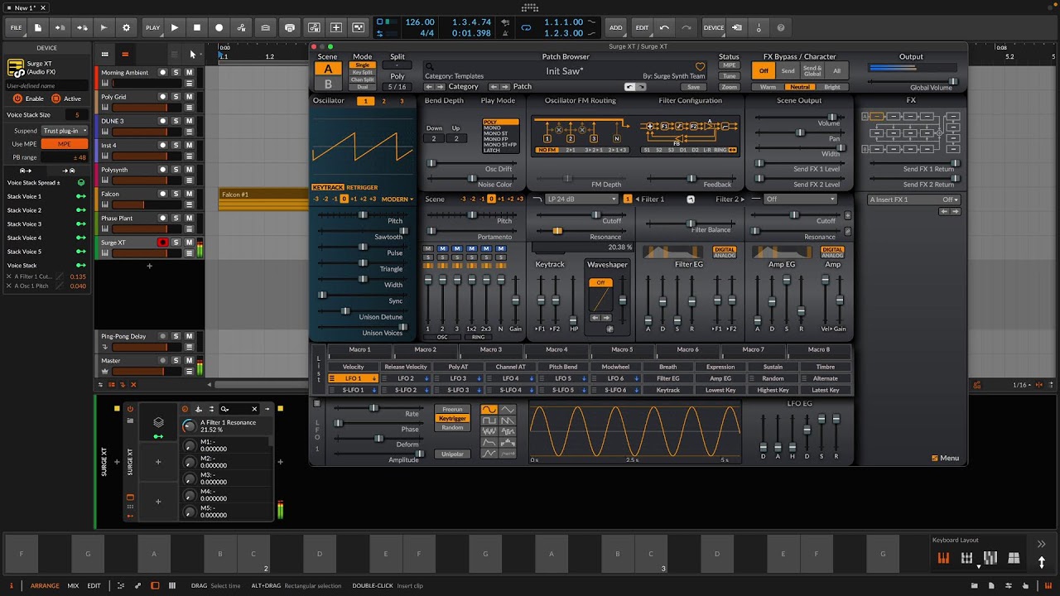Screen dimensions: 1060x596
Task: Select LFO 3 modulation source
Action: click(458, 378)
